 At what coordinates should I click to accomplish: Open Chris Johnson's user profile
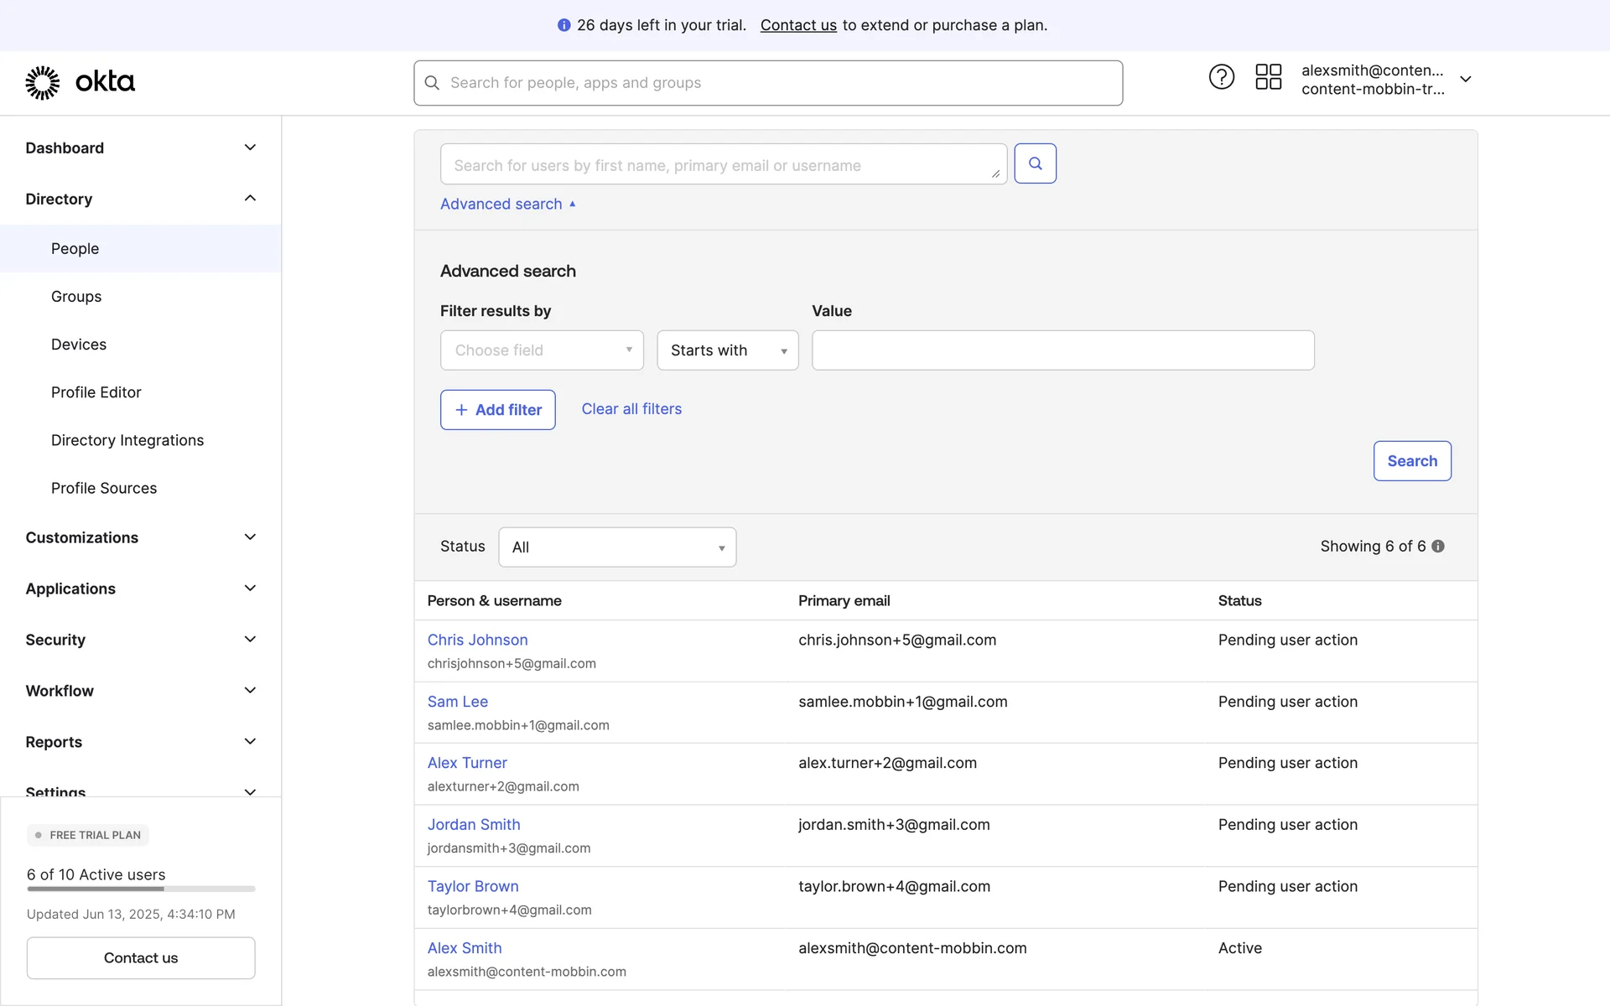click(x=477, y=640)
